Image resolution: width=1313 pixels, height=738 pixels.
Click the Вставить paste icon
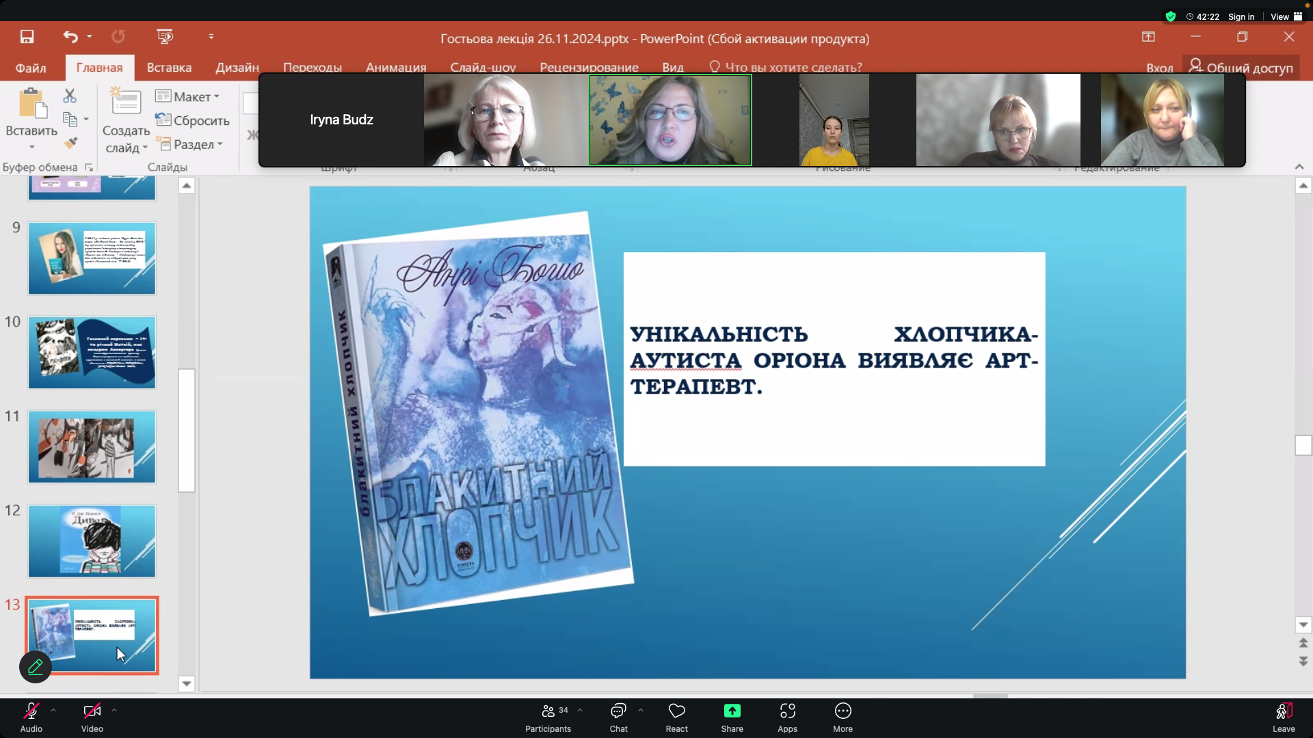pos(31,102)
